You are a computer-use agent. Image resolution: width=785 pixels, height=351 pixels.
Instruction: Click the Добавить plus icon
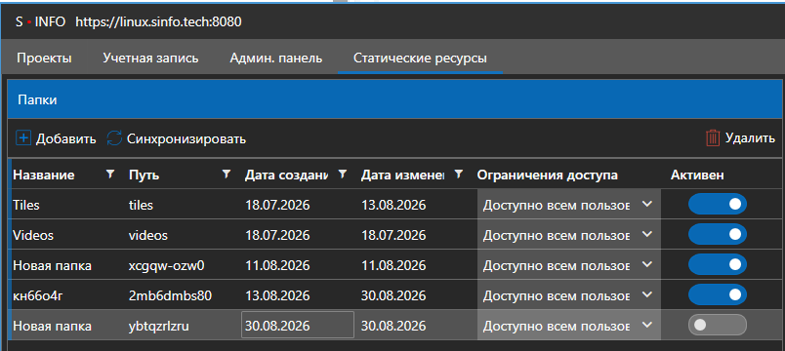[23, 138]
